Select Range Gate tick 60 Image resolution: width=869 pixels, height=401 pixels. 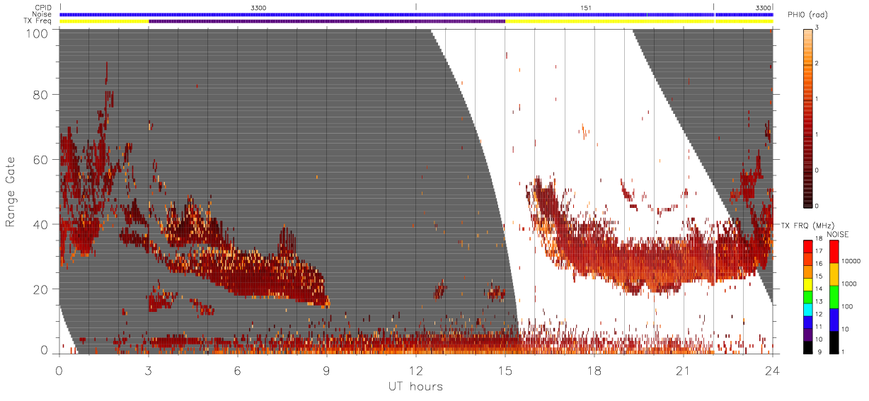(x=41, y=160)
